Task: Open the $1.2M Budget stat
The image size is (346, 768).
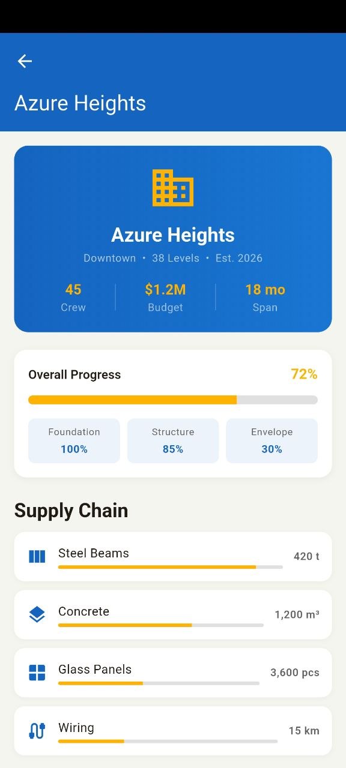Action: tap(165, 298)
